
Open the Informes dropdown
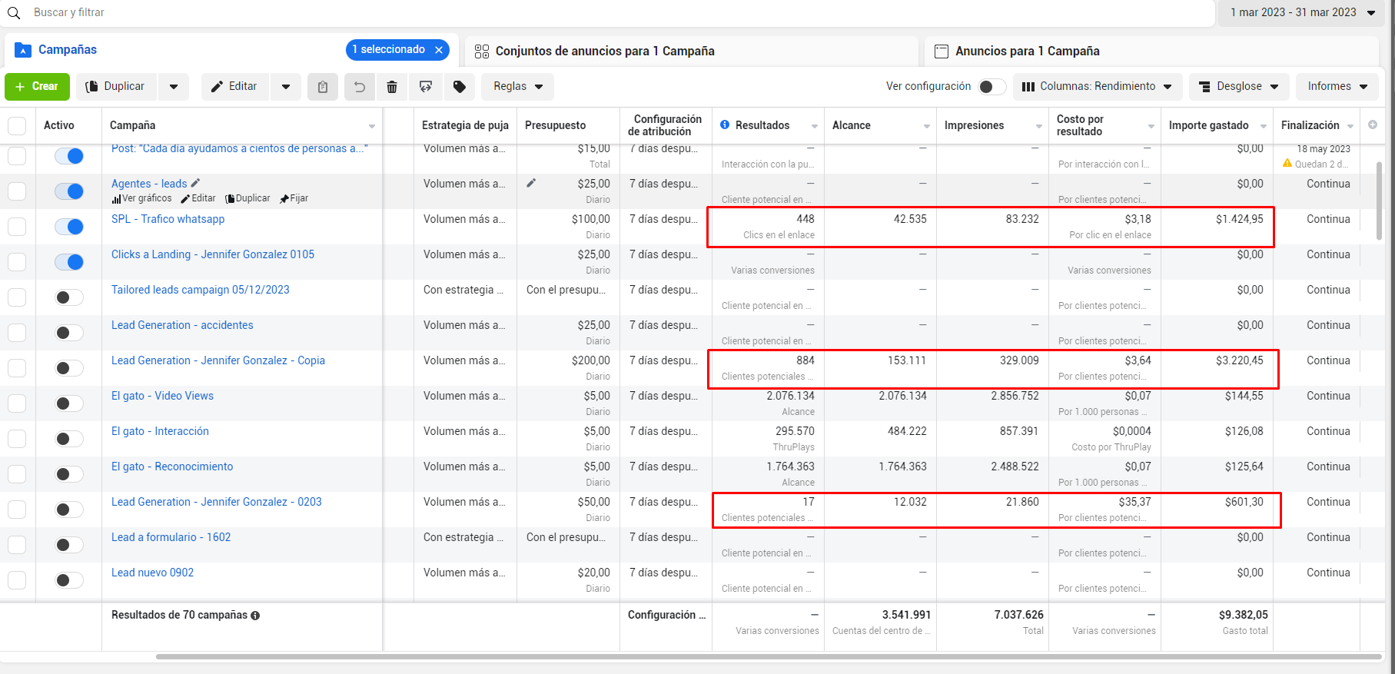tap(1337, 87)
